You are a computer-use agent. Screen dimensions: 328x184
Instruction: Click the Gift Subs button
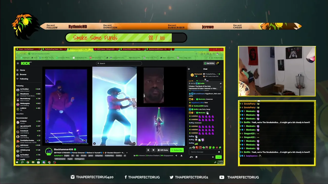point(163,150)
